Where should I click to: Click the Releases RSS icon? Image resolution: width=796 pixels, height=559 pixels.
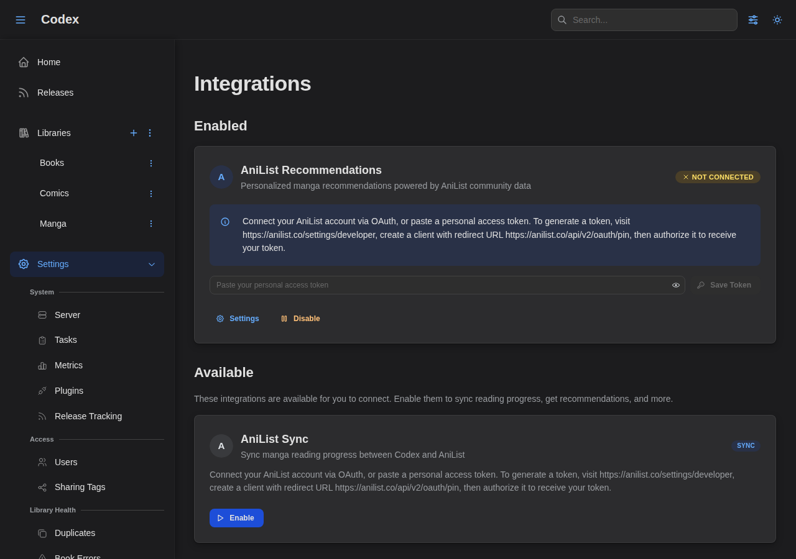tap(24, 93)
